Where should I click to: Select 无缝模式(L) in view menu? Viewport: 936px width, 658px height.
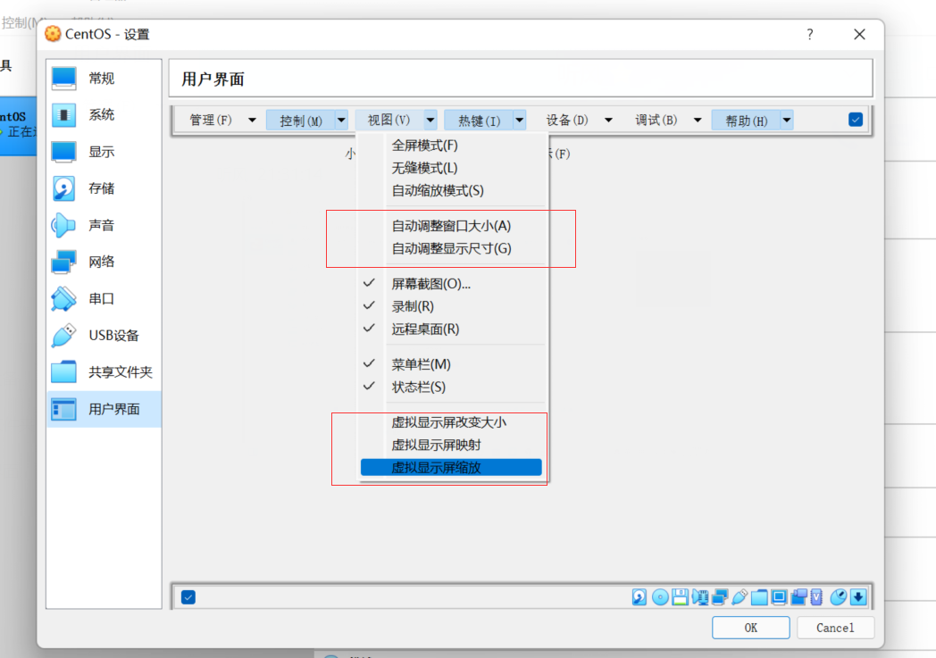click(x=454, y=168)
